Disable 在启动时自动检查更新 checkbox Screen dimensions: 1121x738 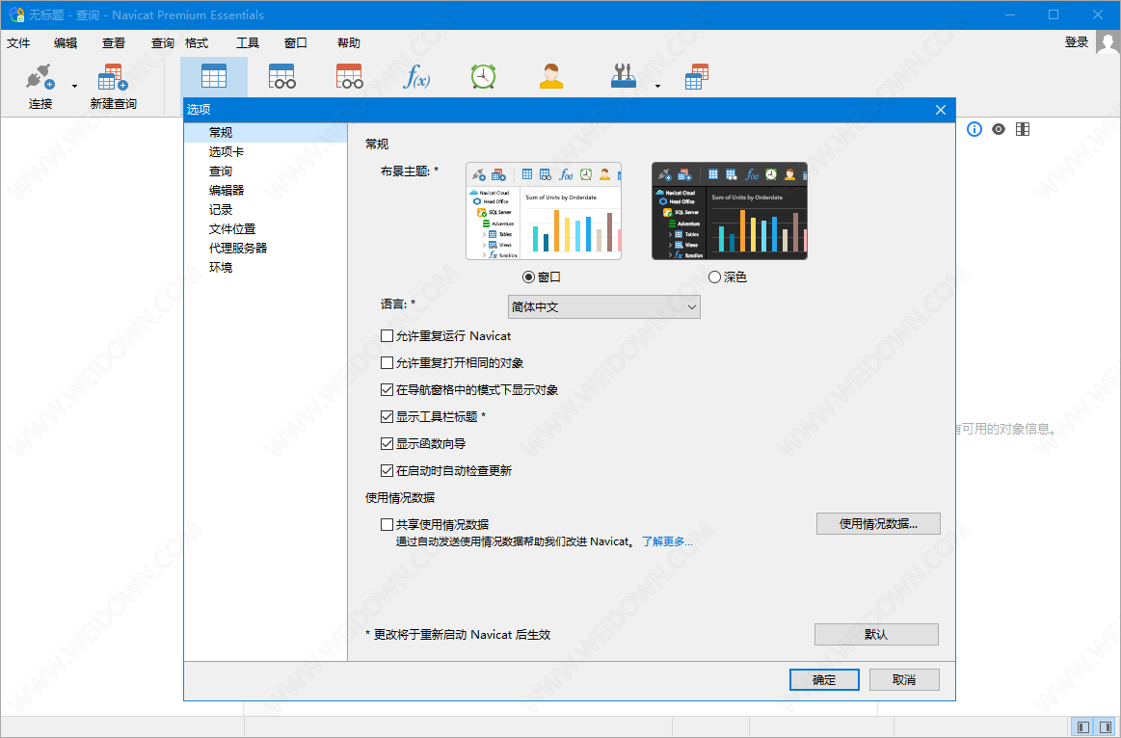pyautogui.click(x=387, y=471)
